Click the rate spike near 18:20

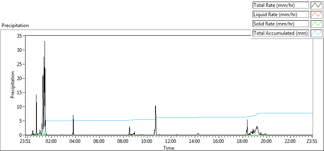(x=247, y=120)
